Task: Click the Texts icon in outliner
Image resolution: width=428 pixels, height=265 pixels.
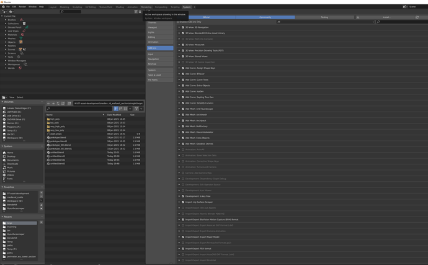Action: pyautogui.click(x=19, y=57)
